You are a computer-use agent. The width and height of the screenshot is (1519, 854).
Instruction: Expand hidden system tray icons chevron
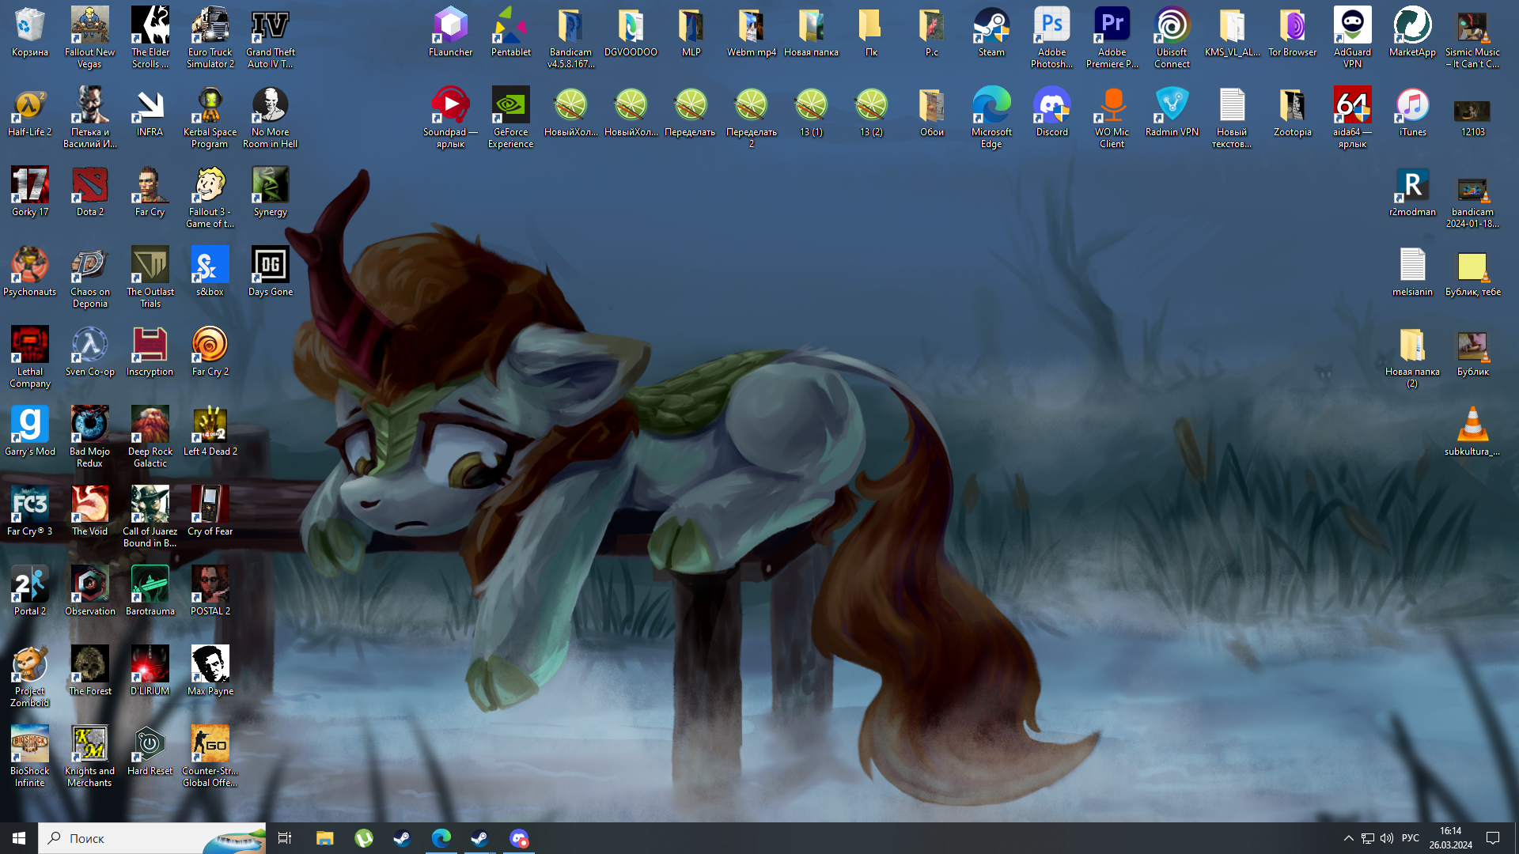tap(1348, 838)
